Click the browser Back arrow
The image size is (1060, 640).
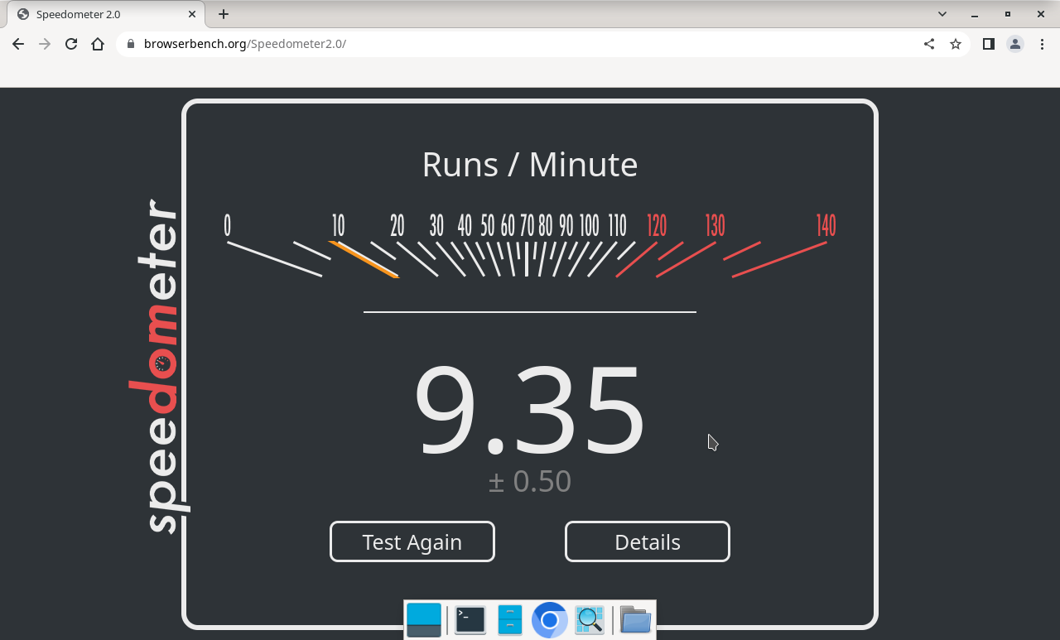[x=18, y=44]
